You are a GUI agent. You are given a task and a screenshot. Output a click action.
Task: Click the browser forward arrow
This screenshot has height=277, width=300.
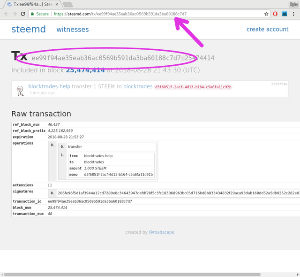click(15, 14)
